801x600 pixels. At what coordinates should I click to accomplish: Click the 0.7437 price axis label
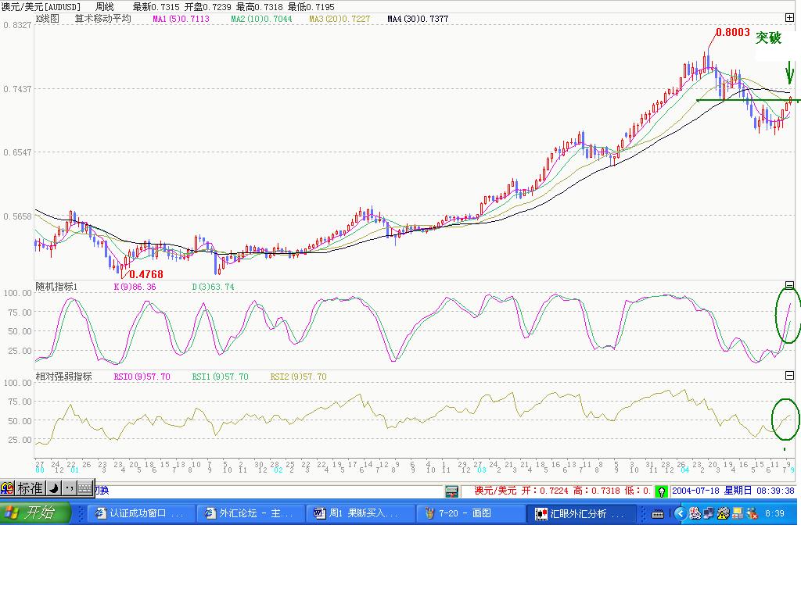click(x=17, y=89)
